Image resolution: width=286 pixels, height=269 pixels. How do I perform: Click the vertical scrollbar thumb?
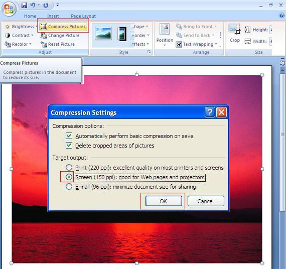(x=282, y=143)
